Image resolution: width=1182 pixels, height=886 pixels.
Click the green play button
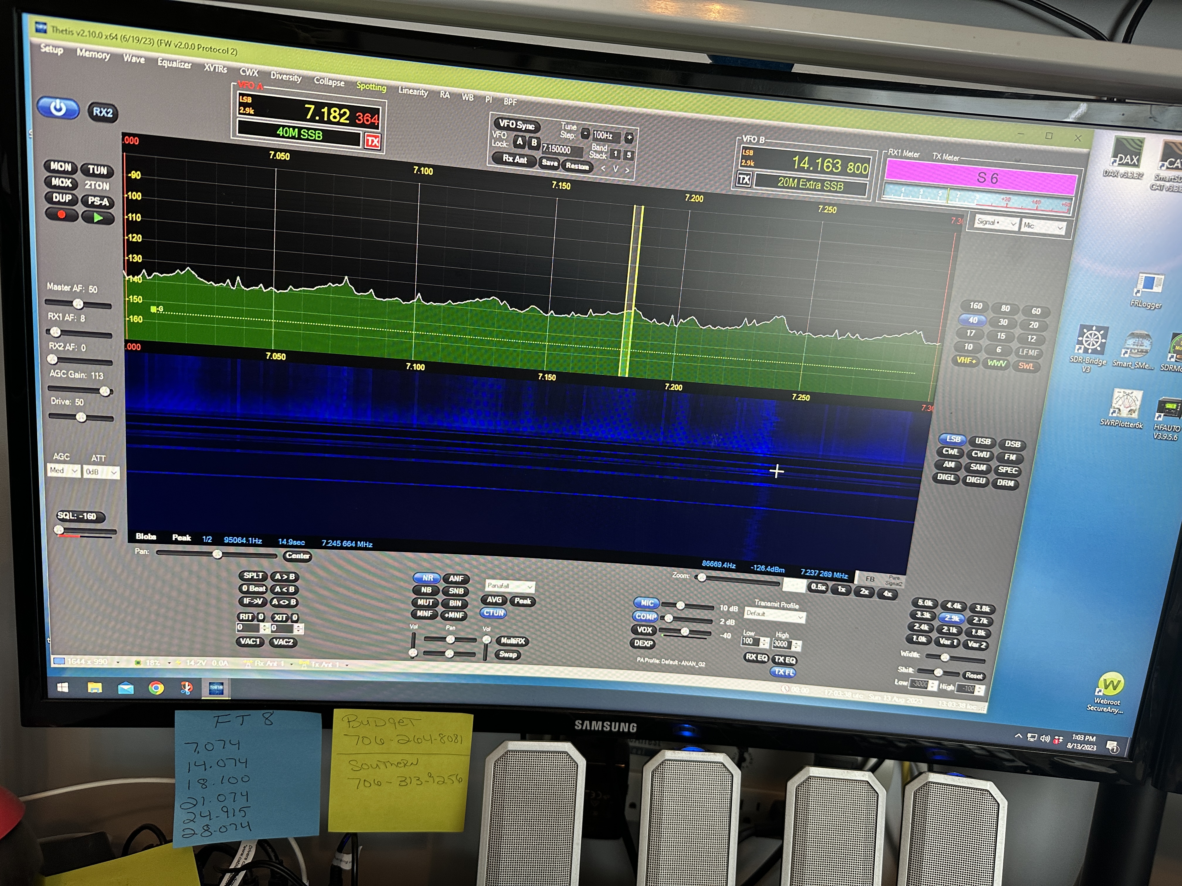pyautogui.click(x=98, y=217)
